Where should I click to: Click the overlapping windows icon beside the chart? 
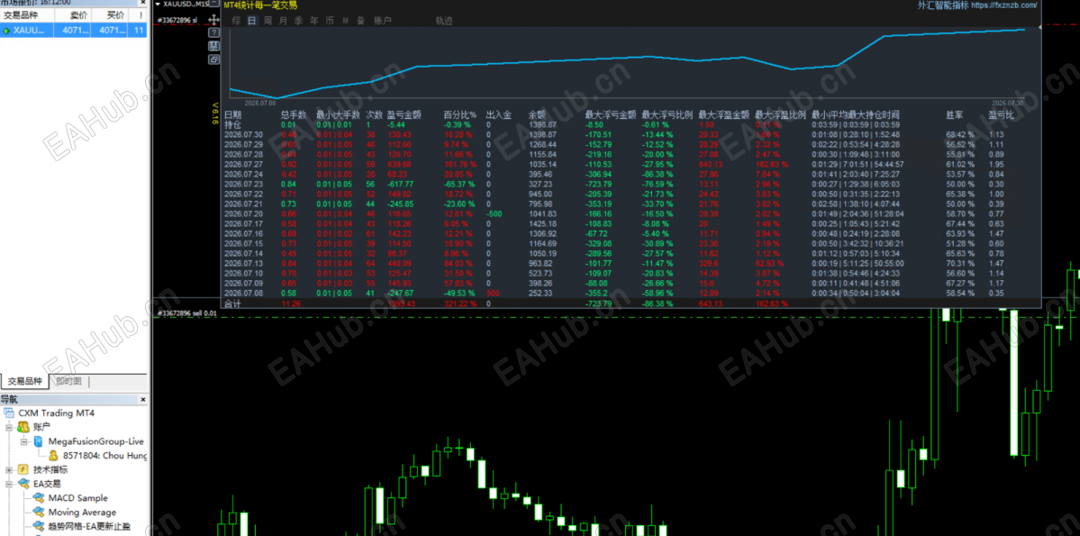[213, 60]
